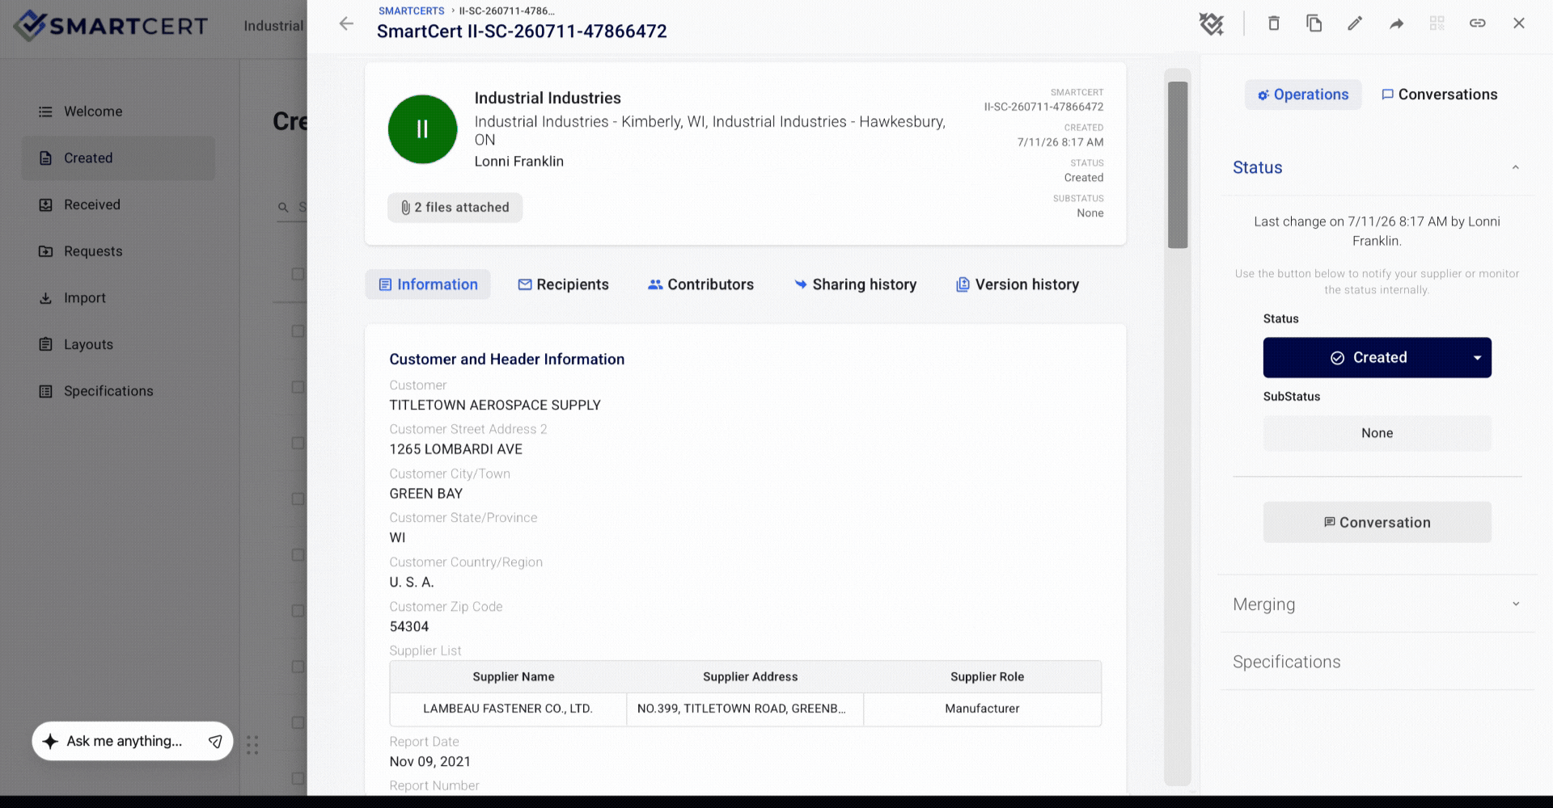The width and height of the screenshot is (1553, 808).
Task: Share the SmartCert with forward arrow icon
Action: [1396, 23]
